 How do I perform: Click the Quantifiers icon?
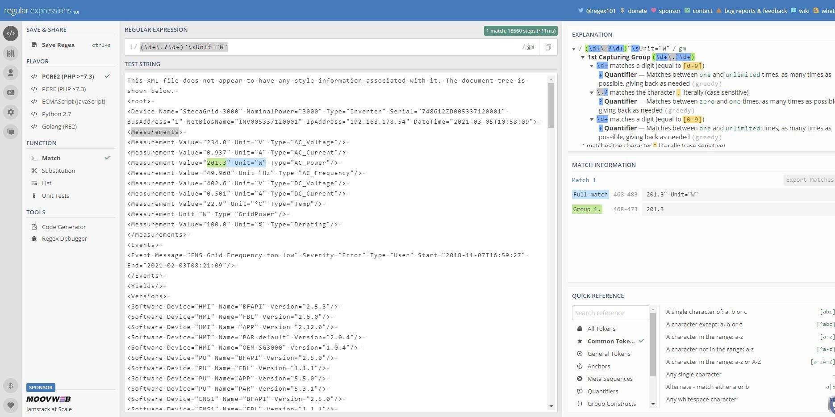point(580,391)
